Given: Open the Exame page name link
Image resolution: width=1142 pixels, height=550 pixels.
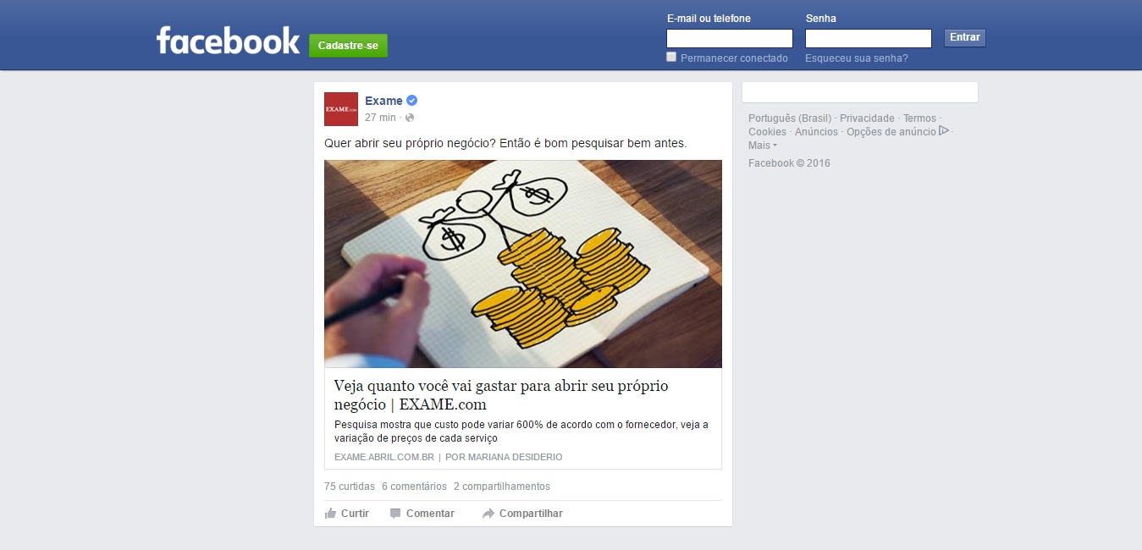Looking at the screenshot, I should [x=383, y=101].
